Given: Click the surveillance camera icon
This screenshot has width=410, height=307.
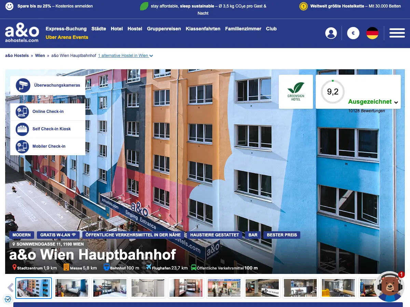Looking at the screenshot, I should pos(24,85).
